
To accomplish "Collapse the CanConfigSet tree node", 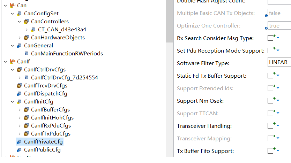I will point(13,14).
